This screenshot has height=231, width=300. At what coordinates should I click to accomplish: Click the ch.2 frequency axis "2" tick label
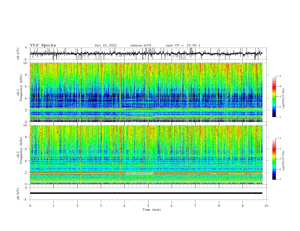(27, 172)
